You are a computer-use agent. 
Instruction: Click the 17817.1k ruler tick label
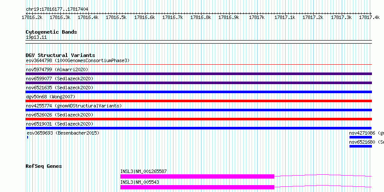[x=285, y=17]
